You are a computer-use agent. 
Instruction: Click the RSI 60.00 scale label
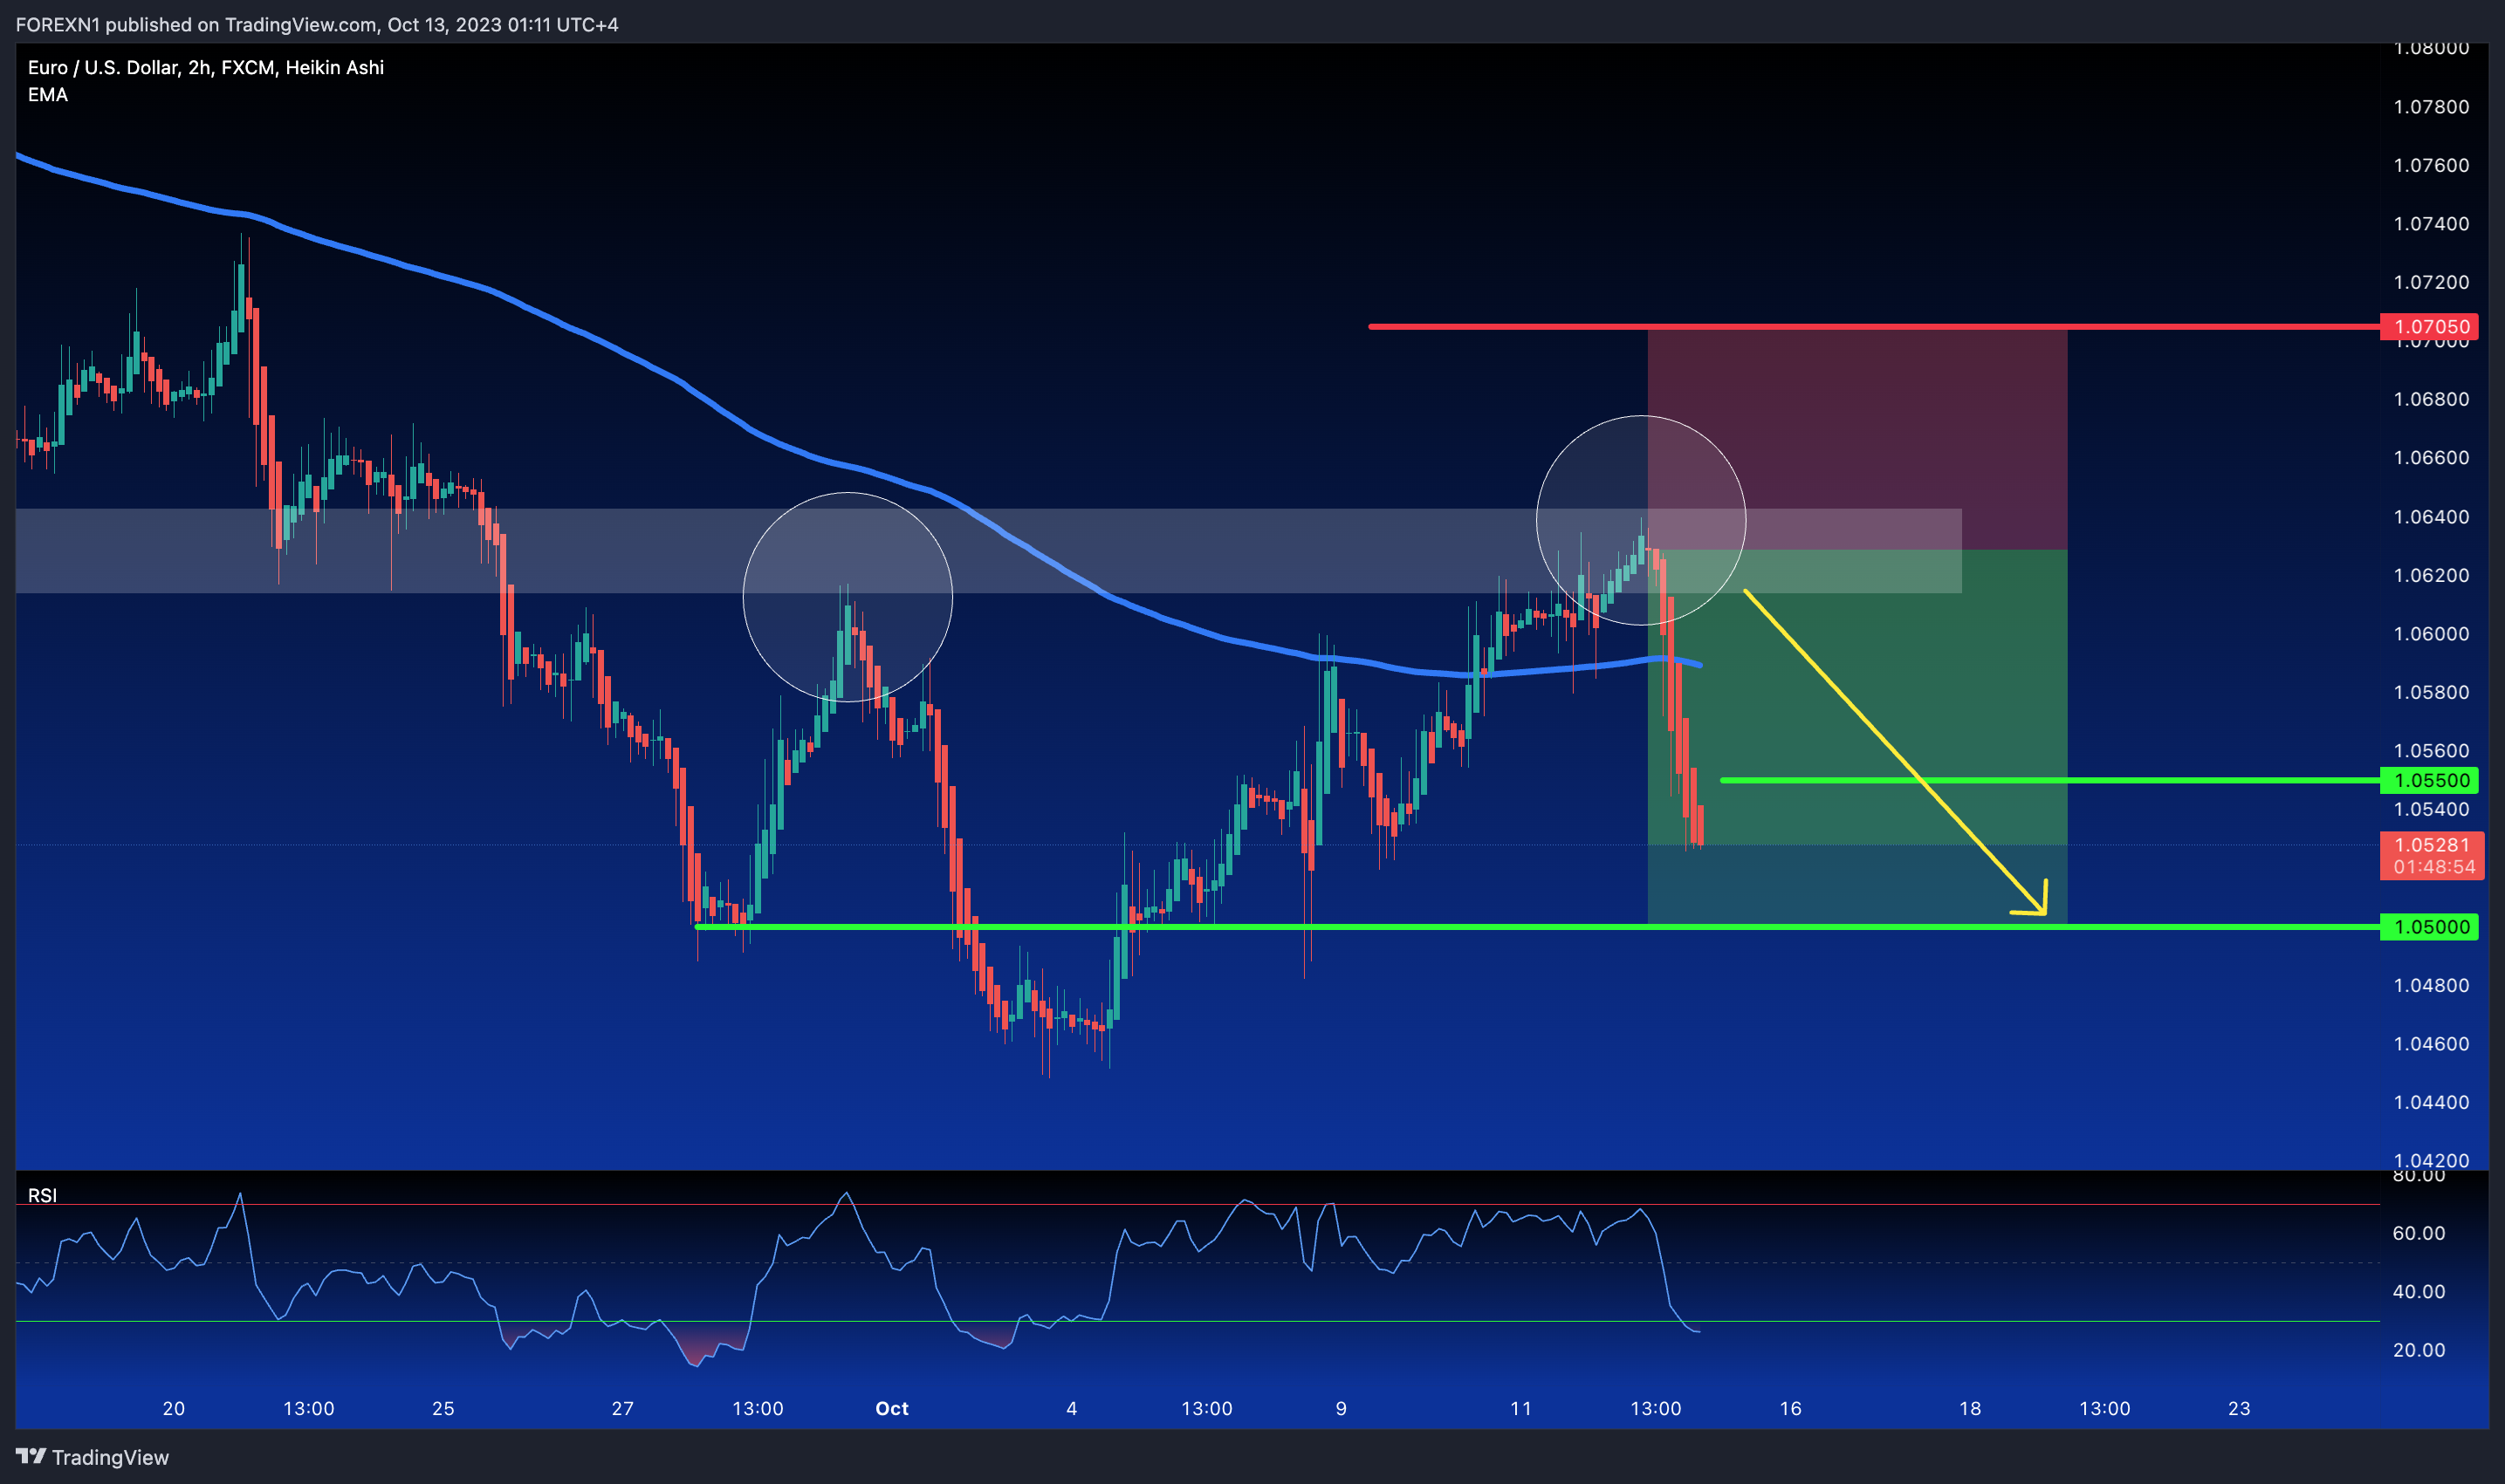point(2419,1233)
